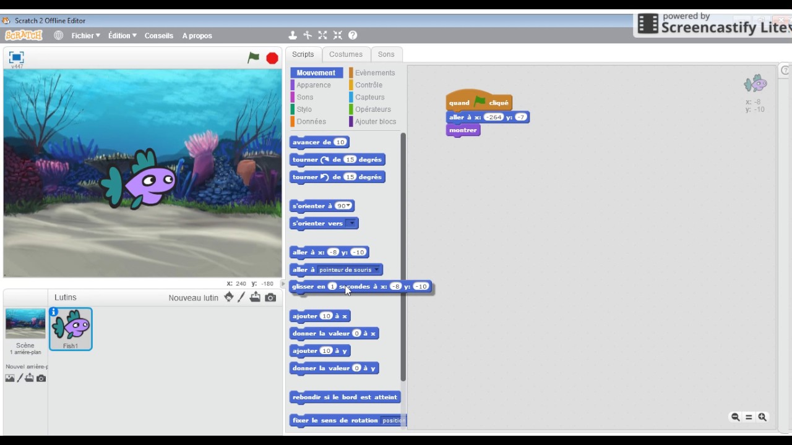
Task: Select the Opérateurs block category
Action: pyautogui.click(x=372, y=109)
